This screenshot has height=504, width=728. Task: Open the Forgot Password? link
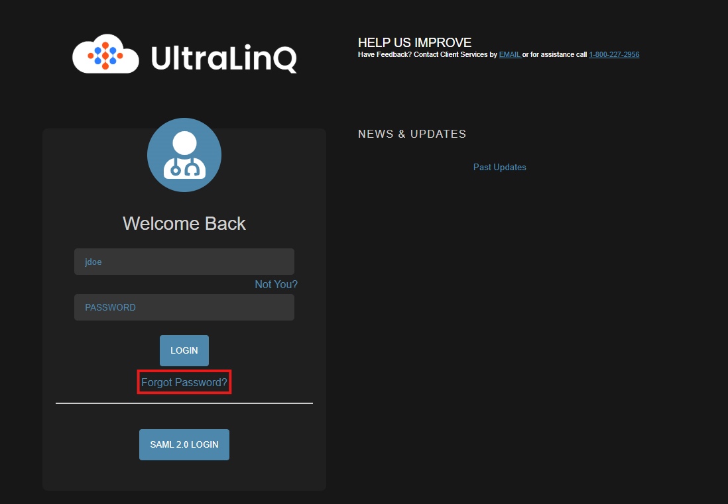tap(184, 383)
